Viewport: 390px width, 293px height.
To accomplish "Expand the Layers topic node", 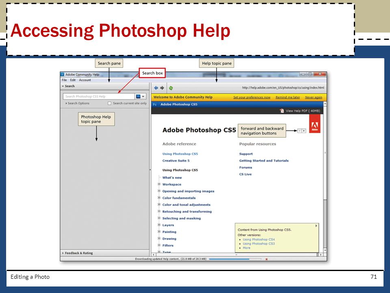I will click(159, 225).
